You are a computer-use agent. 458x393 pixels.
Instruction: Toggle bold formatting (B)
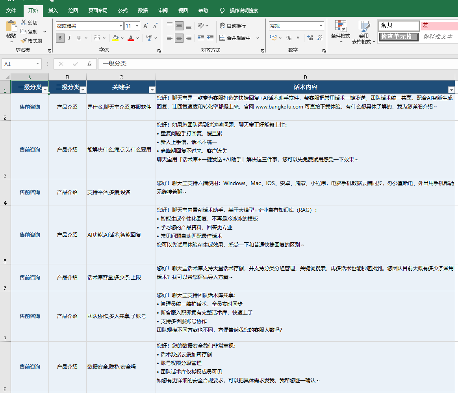pyautogui.click(x=60, y=38)
